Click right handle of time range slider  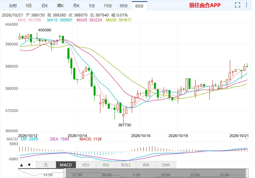pos(247,173)
